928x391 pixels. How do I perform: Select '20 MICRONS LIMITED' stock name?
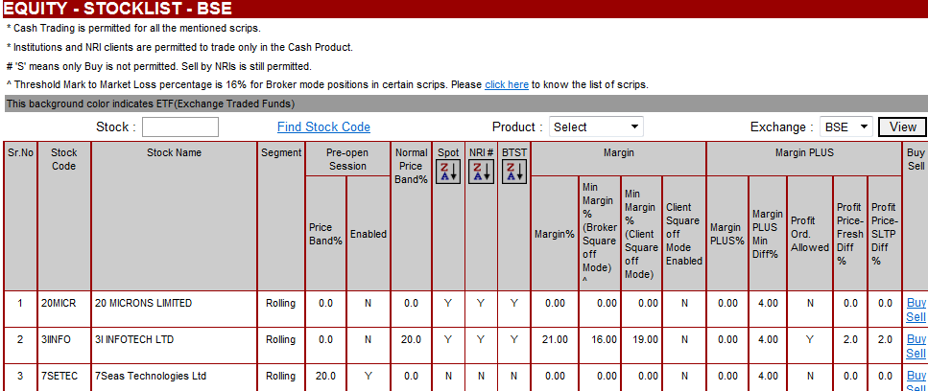tap(143, 303)
